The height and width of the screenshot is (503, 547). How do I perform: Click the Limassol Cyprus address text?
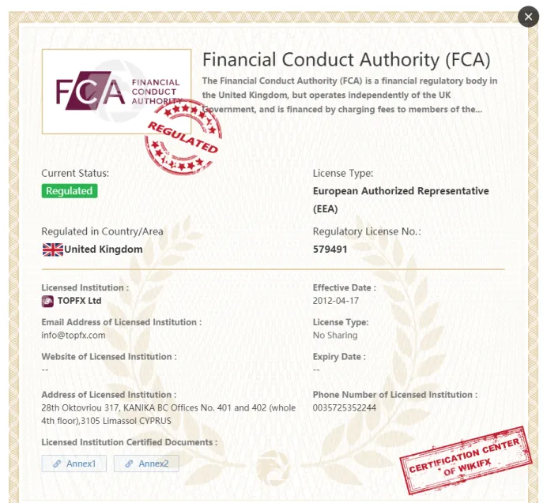coord(168,415)
